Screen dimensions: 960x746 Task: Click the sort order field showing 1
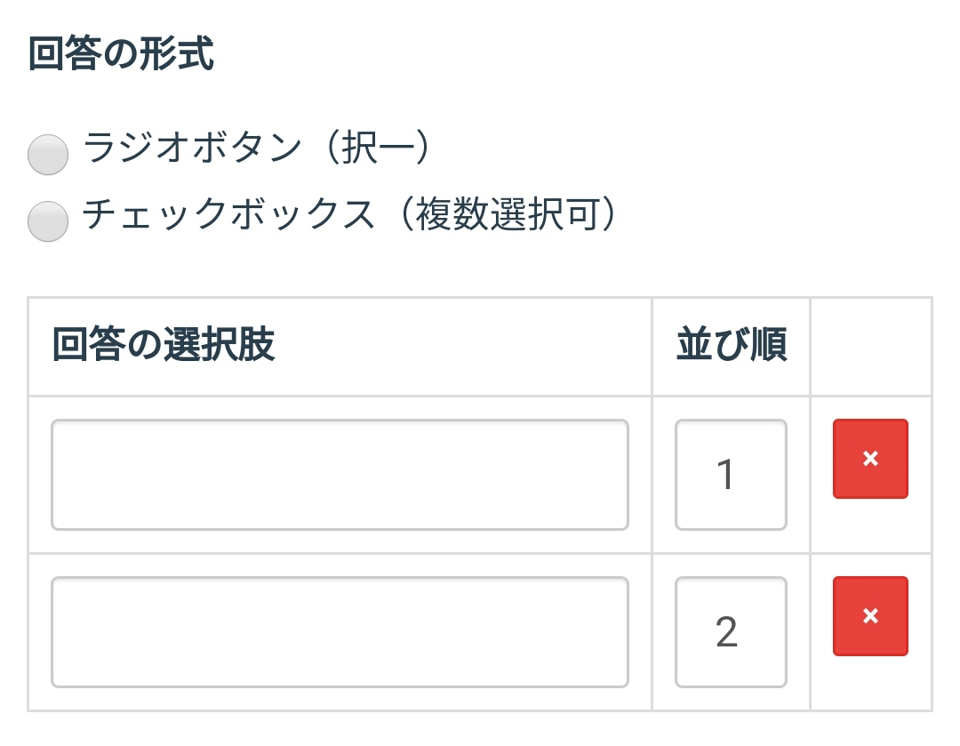[x=731, y=475]
